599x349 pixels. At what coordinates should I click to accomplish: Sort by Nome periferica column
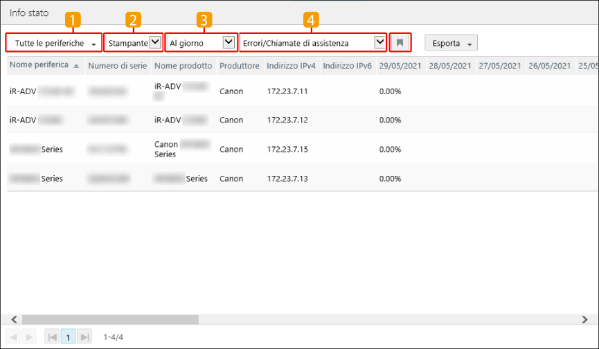coord(43,65)
